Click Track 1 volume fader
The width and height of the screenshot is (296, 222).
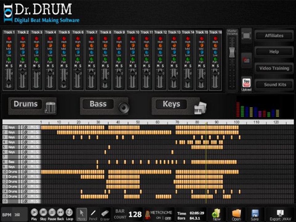click(9, 83)
